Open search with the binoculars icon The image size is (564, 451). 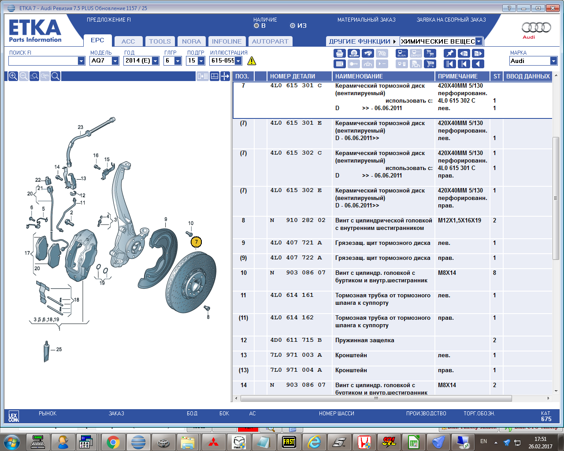point(368,53)
